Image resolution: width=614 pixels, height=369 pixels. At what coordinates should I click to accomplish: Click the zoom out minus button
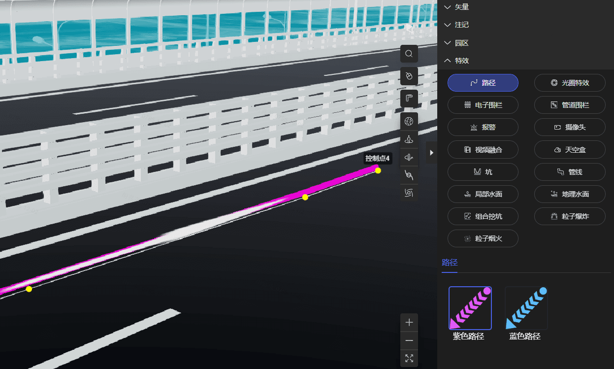(409, 340)
